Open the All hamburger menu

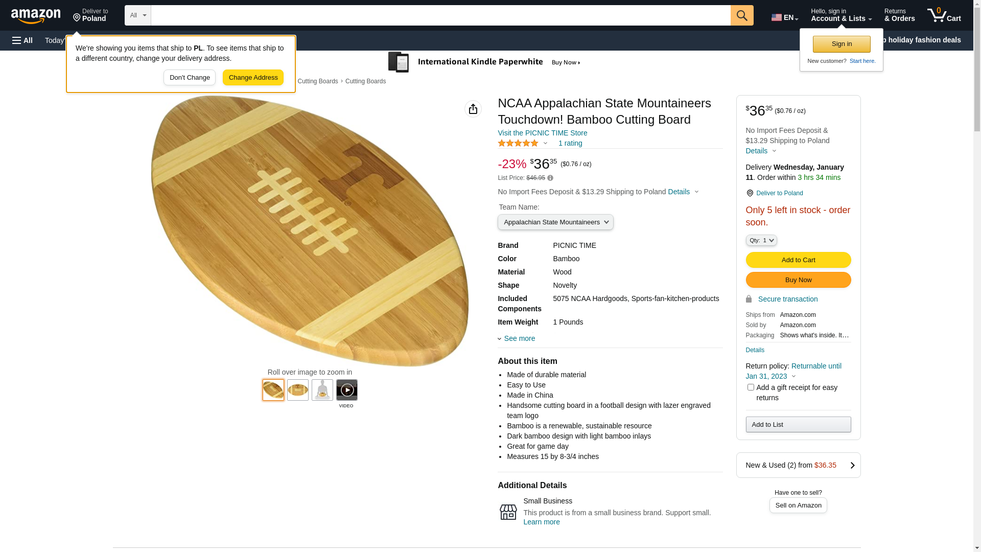[22, 40]
